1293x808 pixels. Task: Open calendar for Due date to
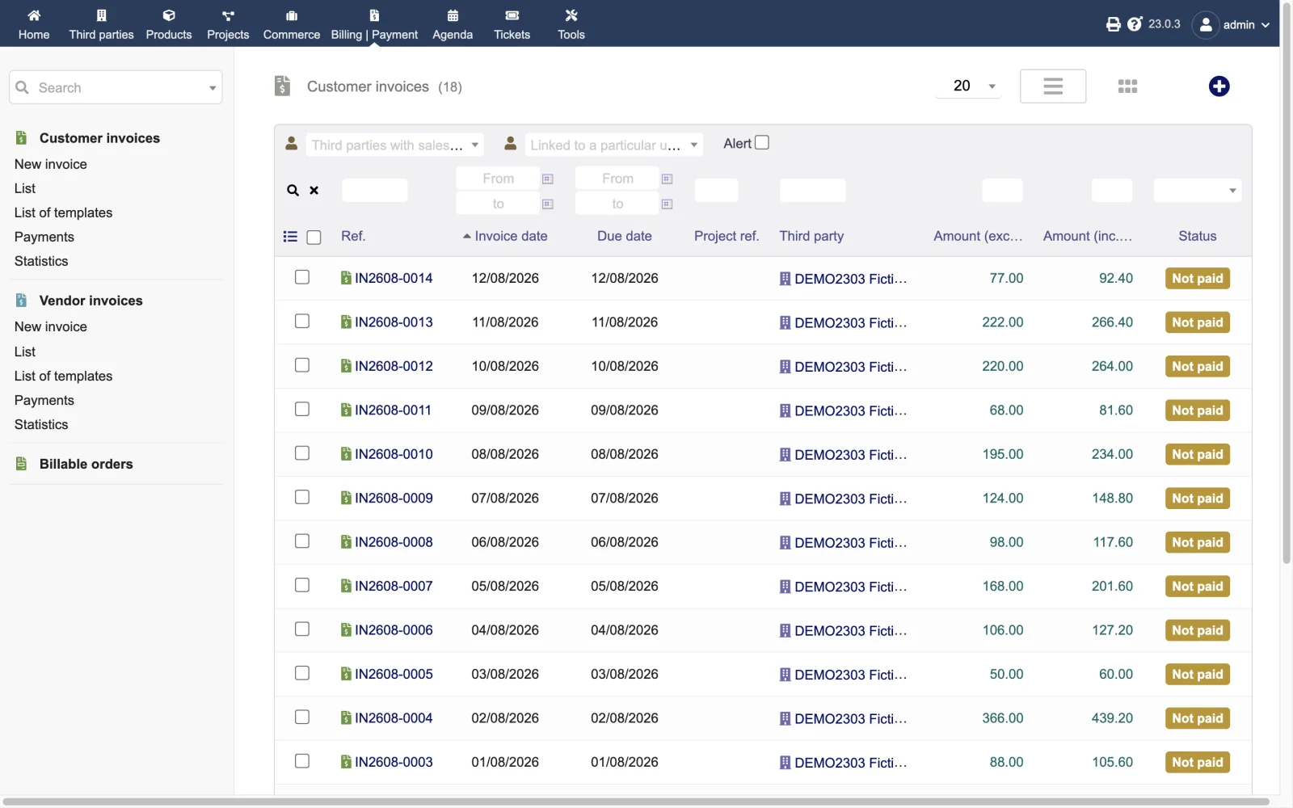click(x=668, y=204)
